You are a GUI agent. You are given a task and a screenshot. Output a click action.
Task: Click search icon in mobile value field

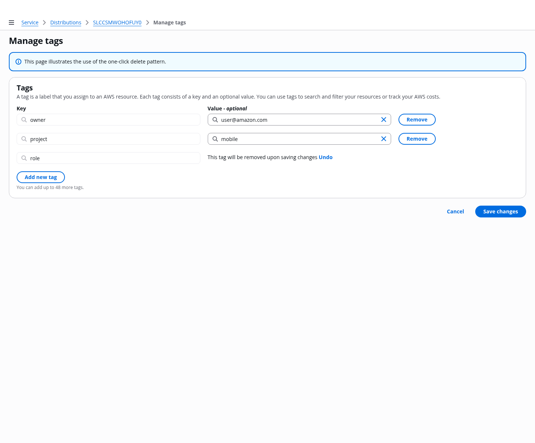[215, 139]
